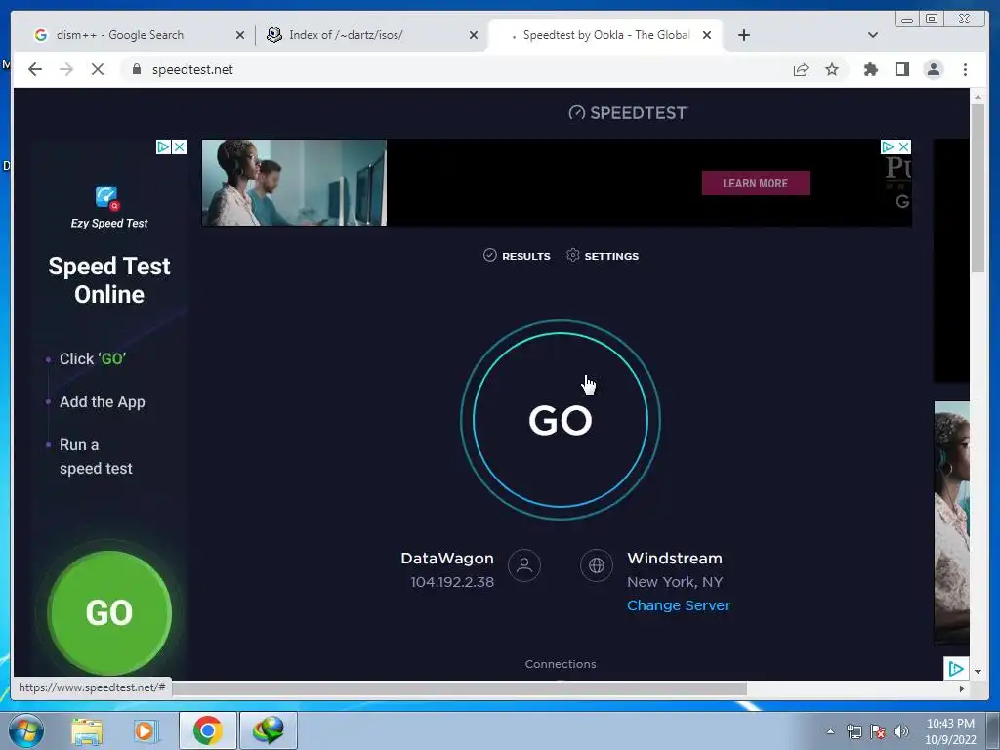
Task: Expand the tab search dropdown arrow
Action: point(873,35)
